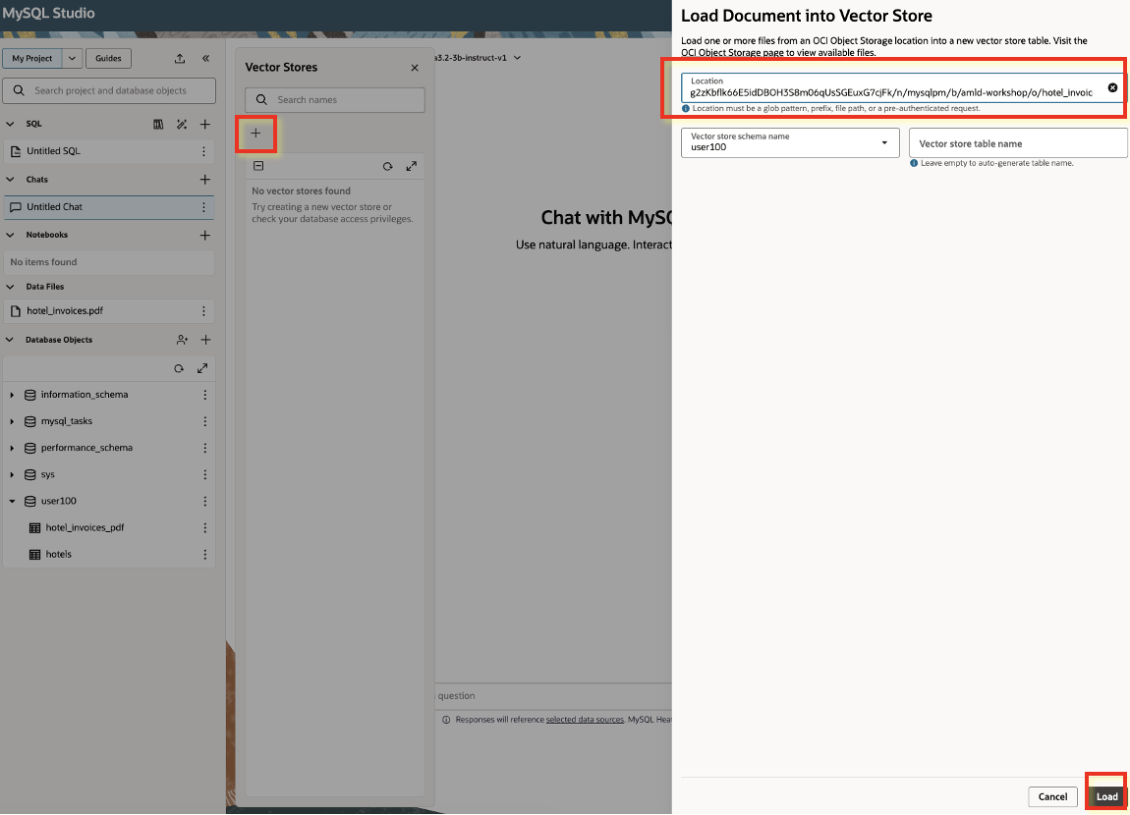This screenshot has width=1130, height=815.
Task: Open options menu for mysql_tasks
Action: pyautogui.click(x=204, y=422)
